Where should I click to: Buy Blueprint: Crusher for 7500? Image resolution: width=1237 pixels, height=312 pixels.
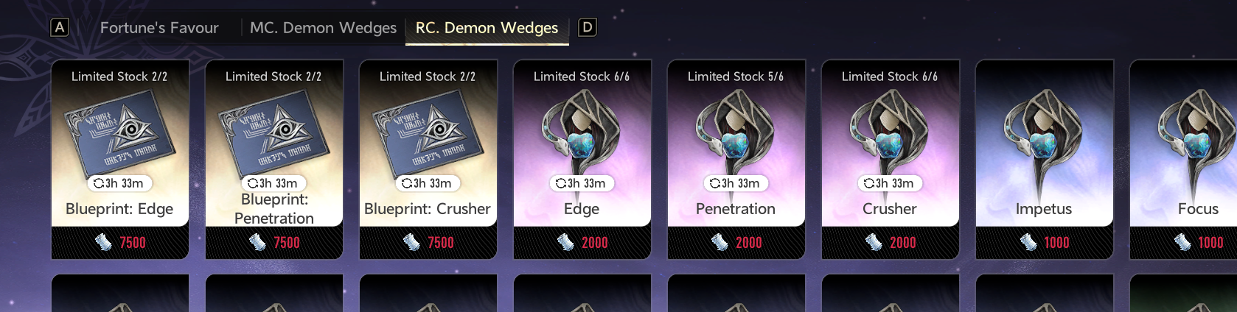click(x=428, y=242)
